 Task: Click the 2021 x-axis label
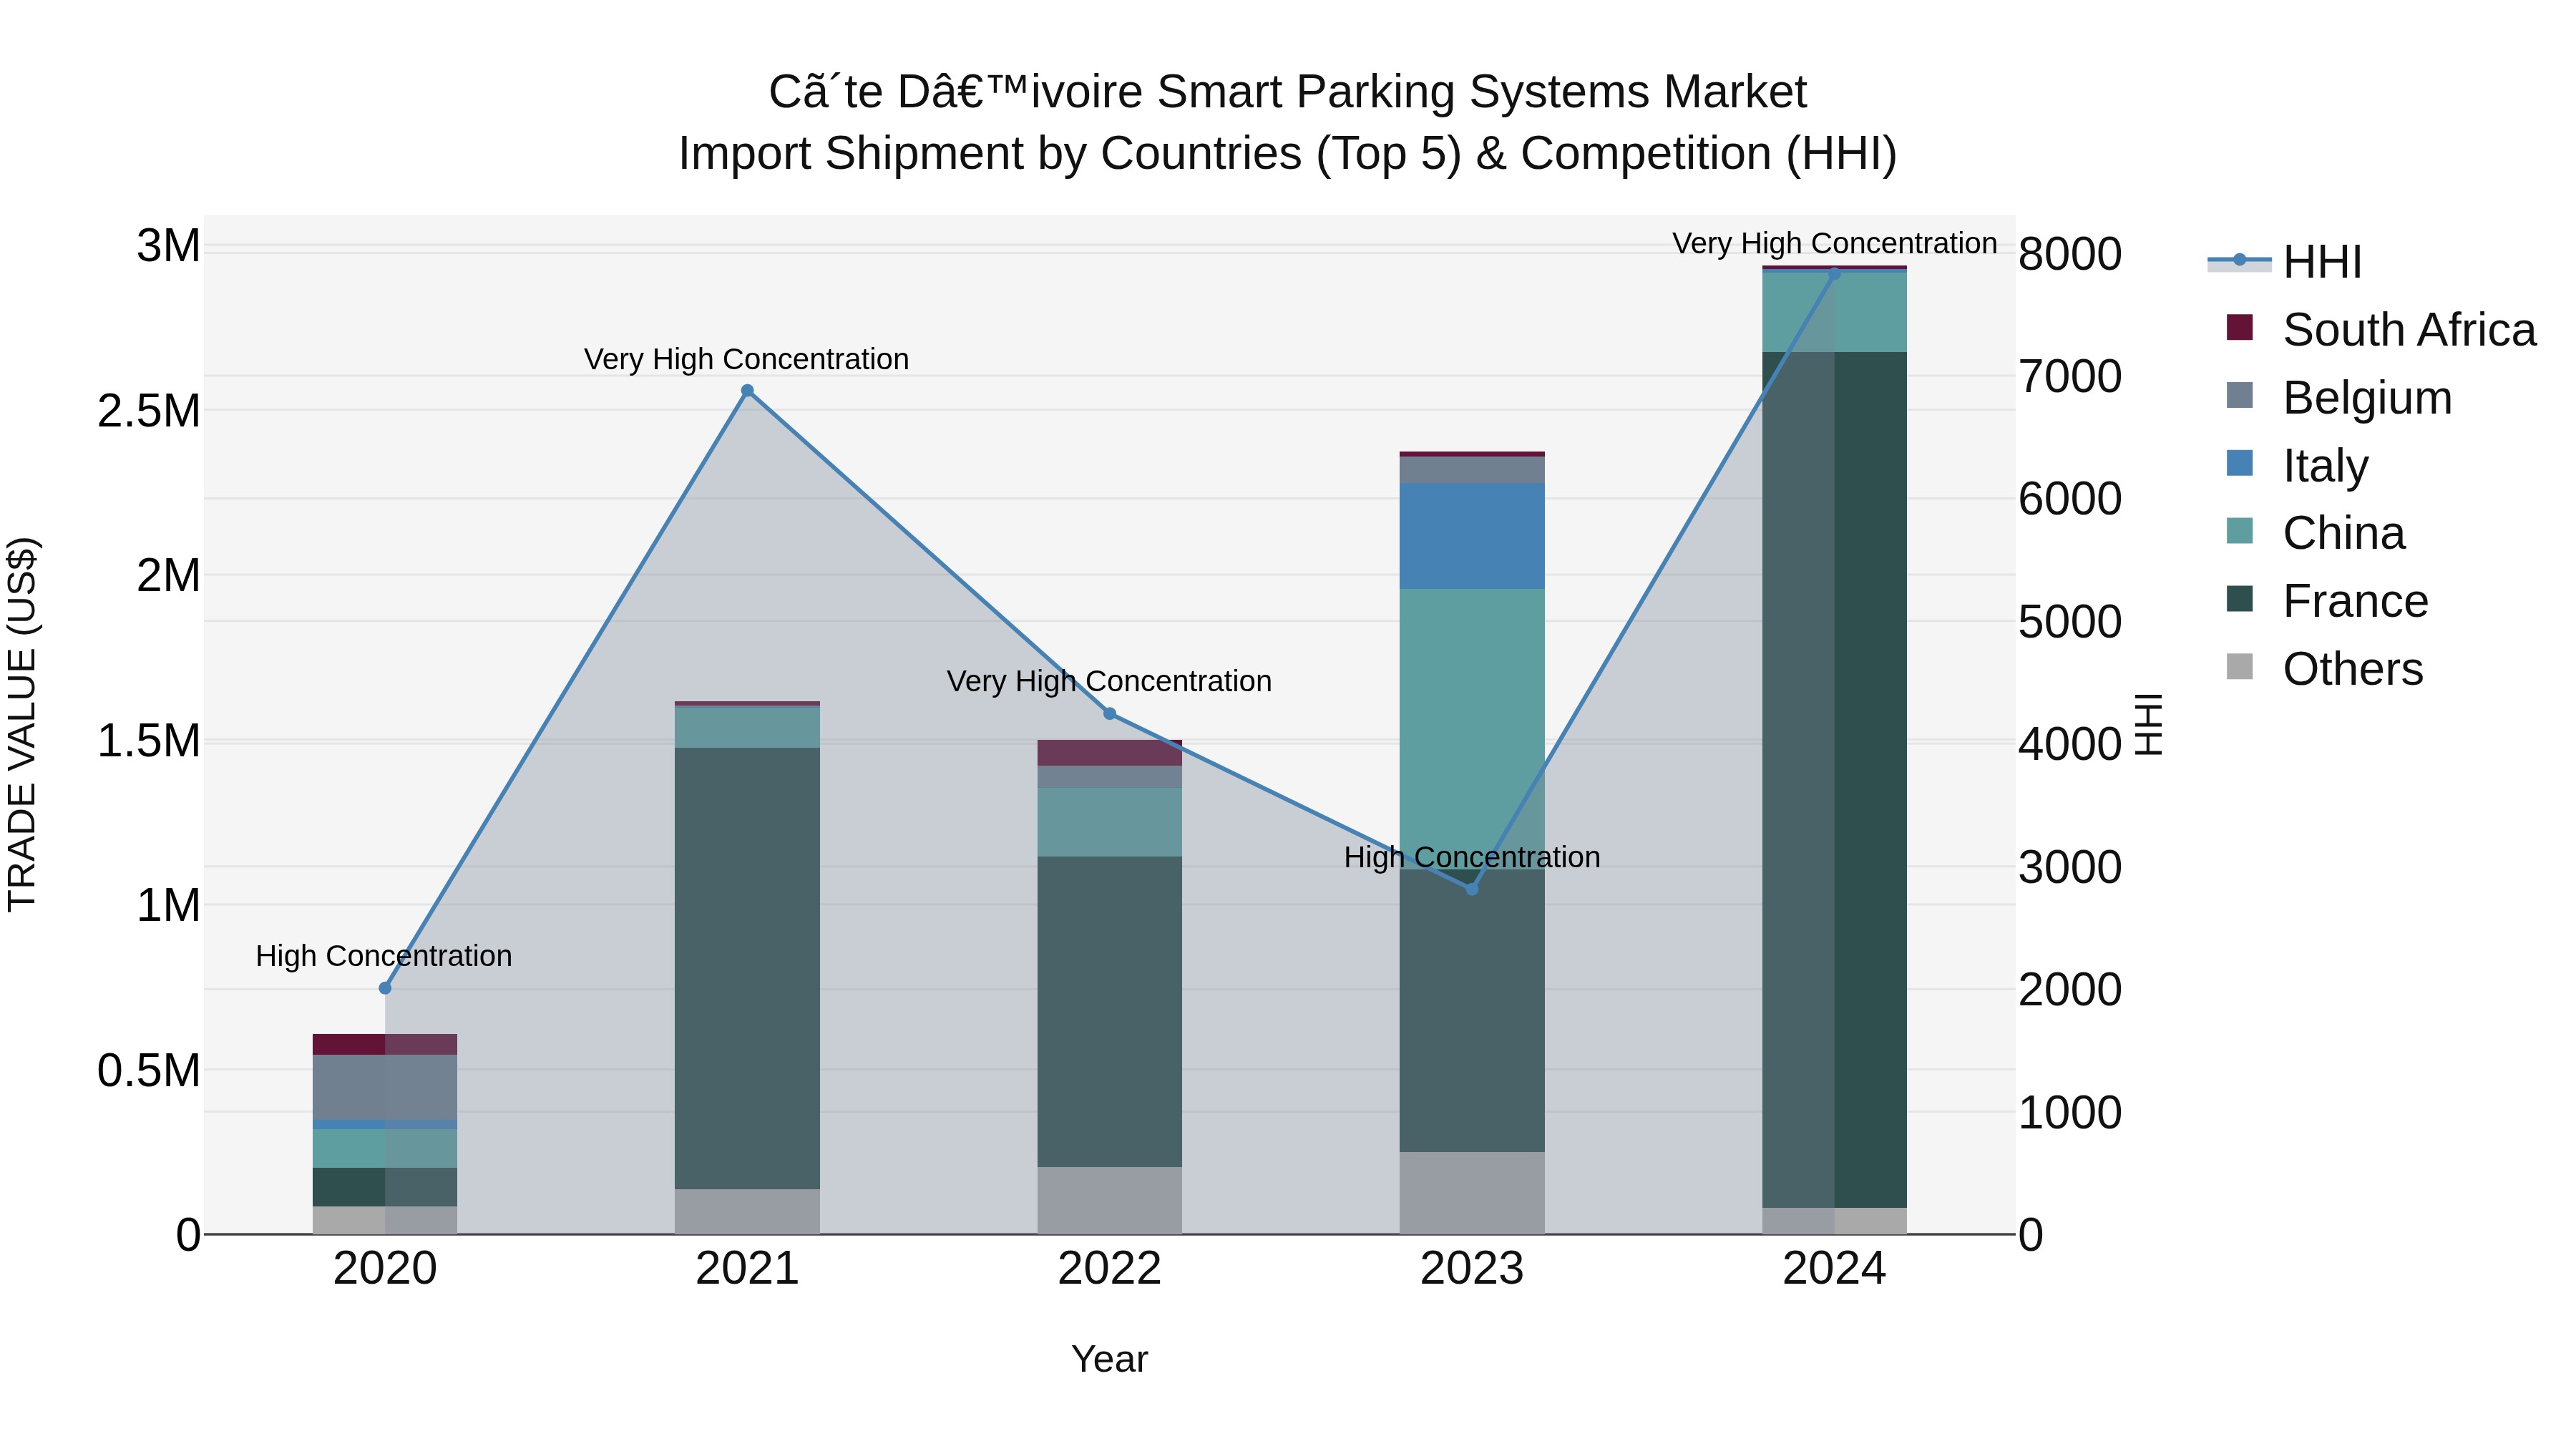(x=747, y=1269)
